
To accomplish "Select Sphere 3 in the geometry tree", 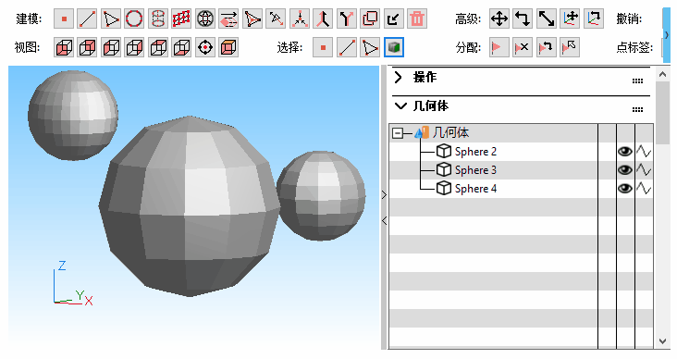I will (475, 170).
